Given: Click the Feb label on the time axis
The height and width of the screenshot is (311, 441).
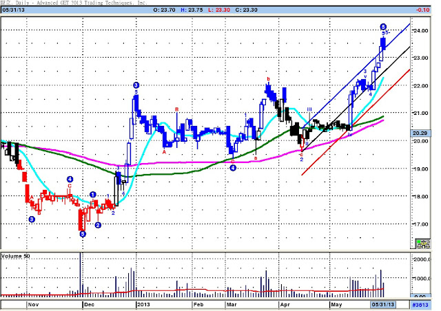Looking at the screenshot, I should pos(198,305).
